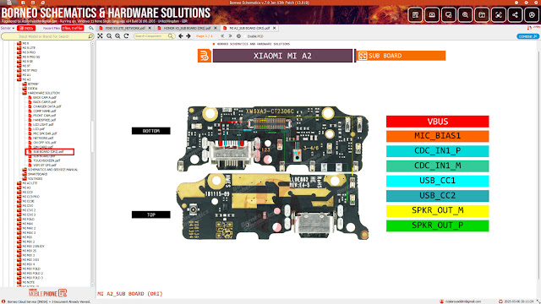Viewport: 541px width, 304px height.
Task: Open the Server dropdown
Action: pyautogui.click(x=8, y=28)
